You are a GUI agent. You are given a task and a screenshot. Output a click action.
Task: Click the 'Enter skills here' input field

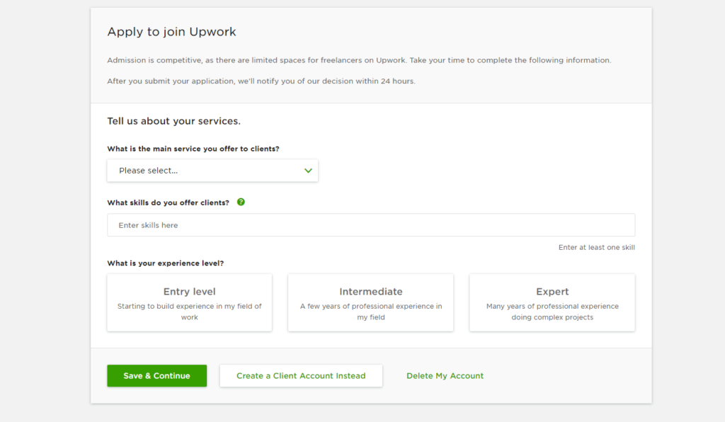[283, 224]
